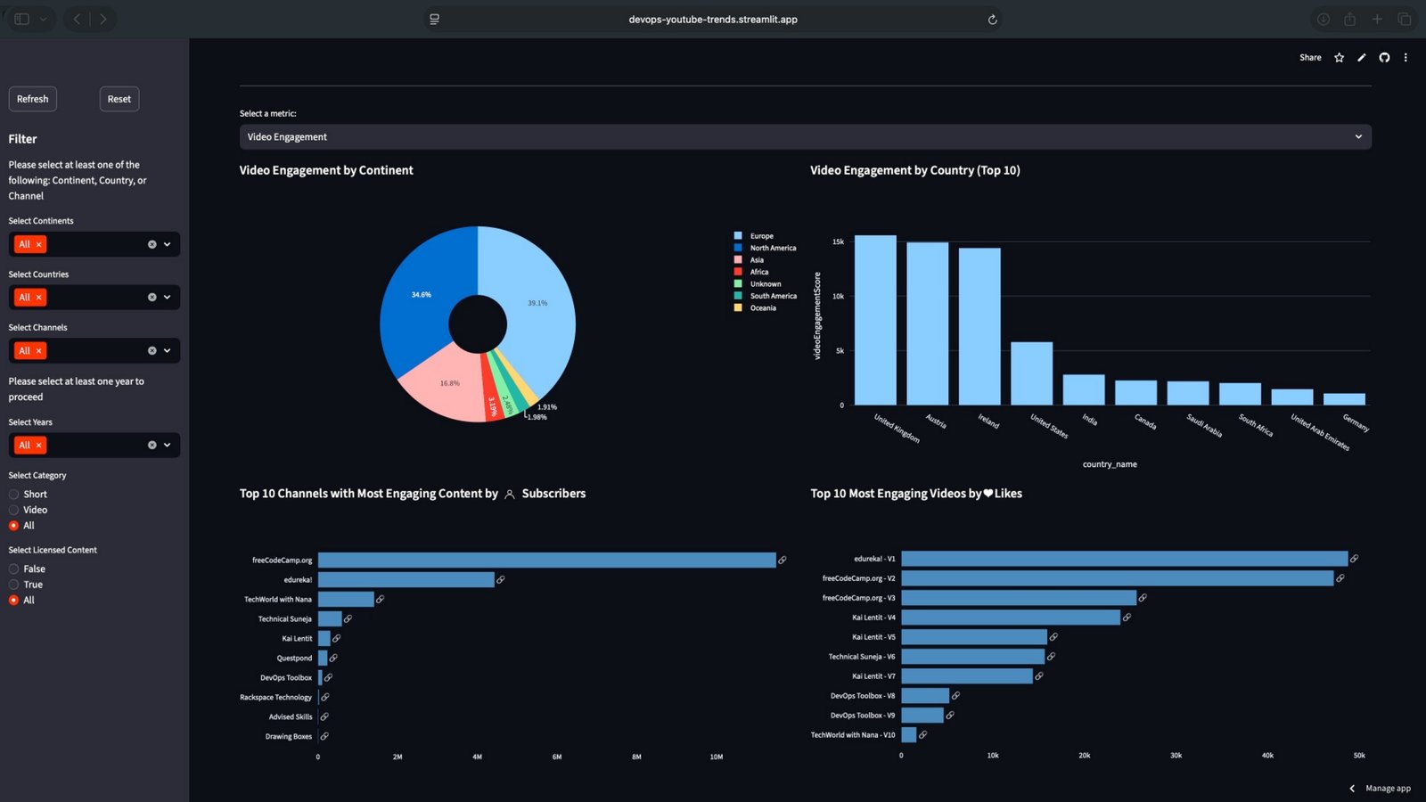This screenshot has height=802, width=1426.
Task: Click the Reset button
Action: [x=119, y=99]
